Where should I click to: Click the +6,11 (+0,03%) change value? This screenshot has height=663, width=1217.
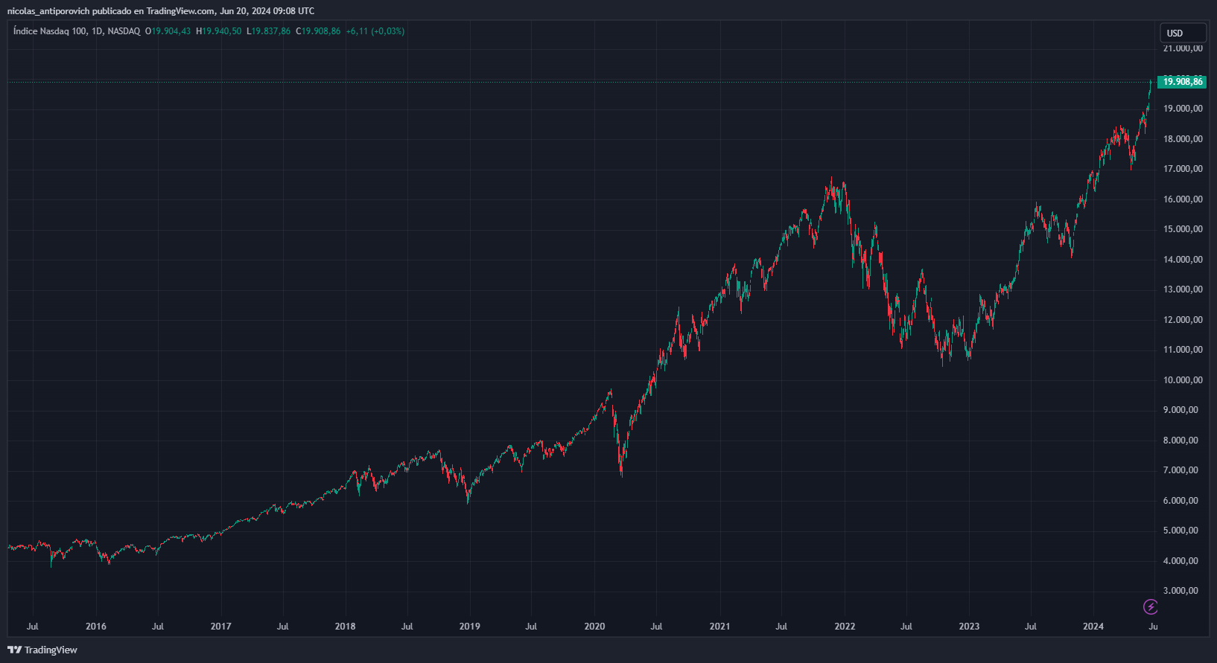375,31
